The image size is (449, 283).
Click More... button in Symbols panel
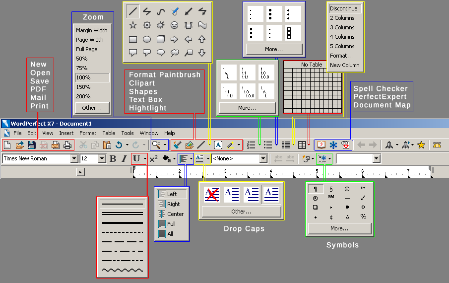click(339, 228)
